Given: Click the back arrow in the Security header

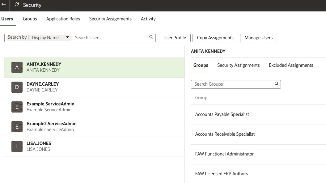Looking at the screenshot, I should (x=4, y=5).
